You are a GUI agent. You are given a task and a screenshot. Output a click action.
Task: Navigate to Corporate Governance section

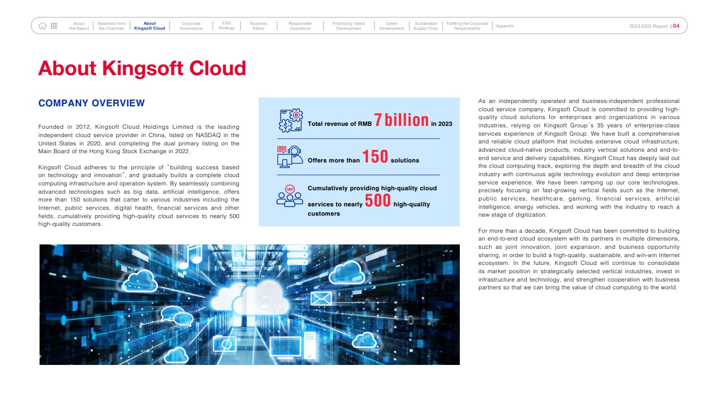191,26
